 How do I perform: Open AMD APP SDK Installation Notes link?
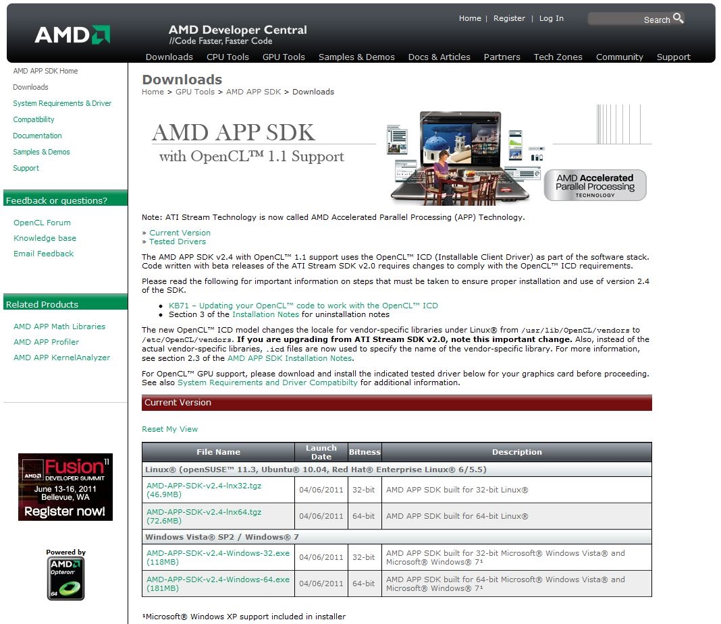pyautogui.click(x=290, y=358)
